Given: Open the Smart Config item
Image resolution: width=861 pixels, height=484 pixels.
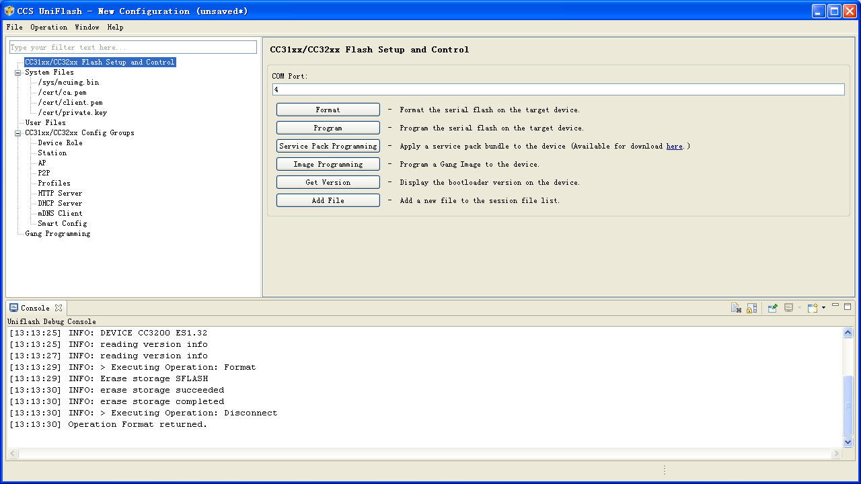Looking at the screenshot, I should tap(63, 224).
